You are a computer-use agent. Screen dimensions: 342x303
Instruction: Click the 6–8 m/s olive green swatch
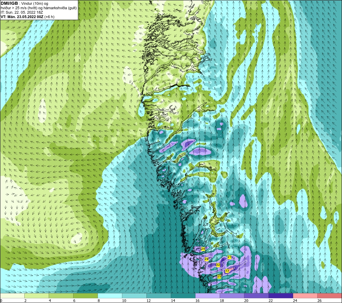[x=85, y=296]
